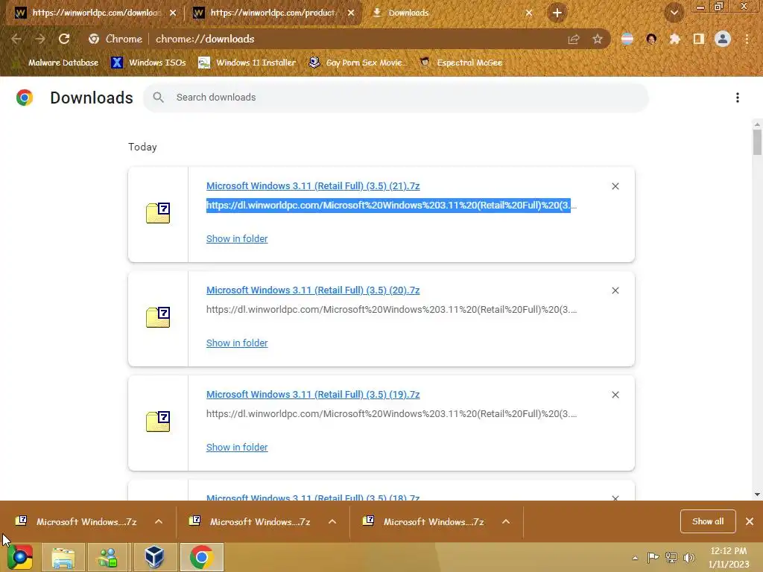Viewport: 763px width, 572px height.
Task: Reload the page with the refresh icon
Action: (x=64, y=39)
